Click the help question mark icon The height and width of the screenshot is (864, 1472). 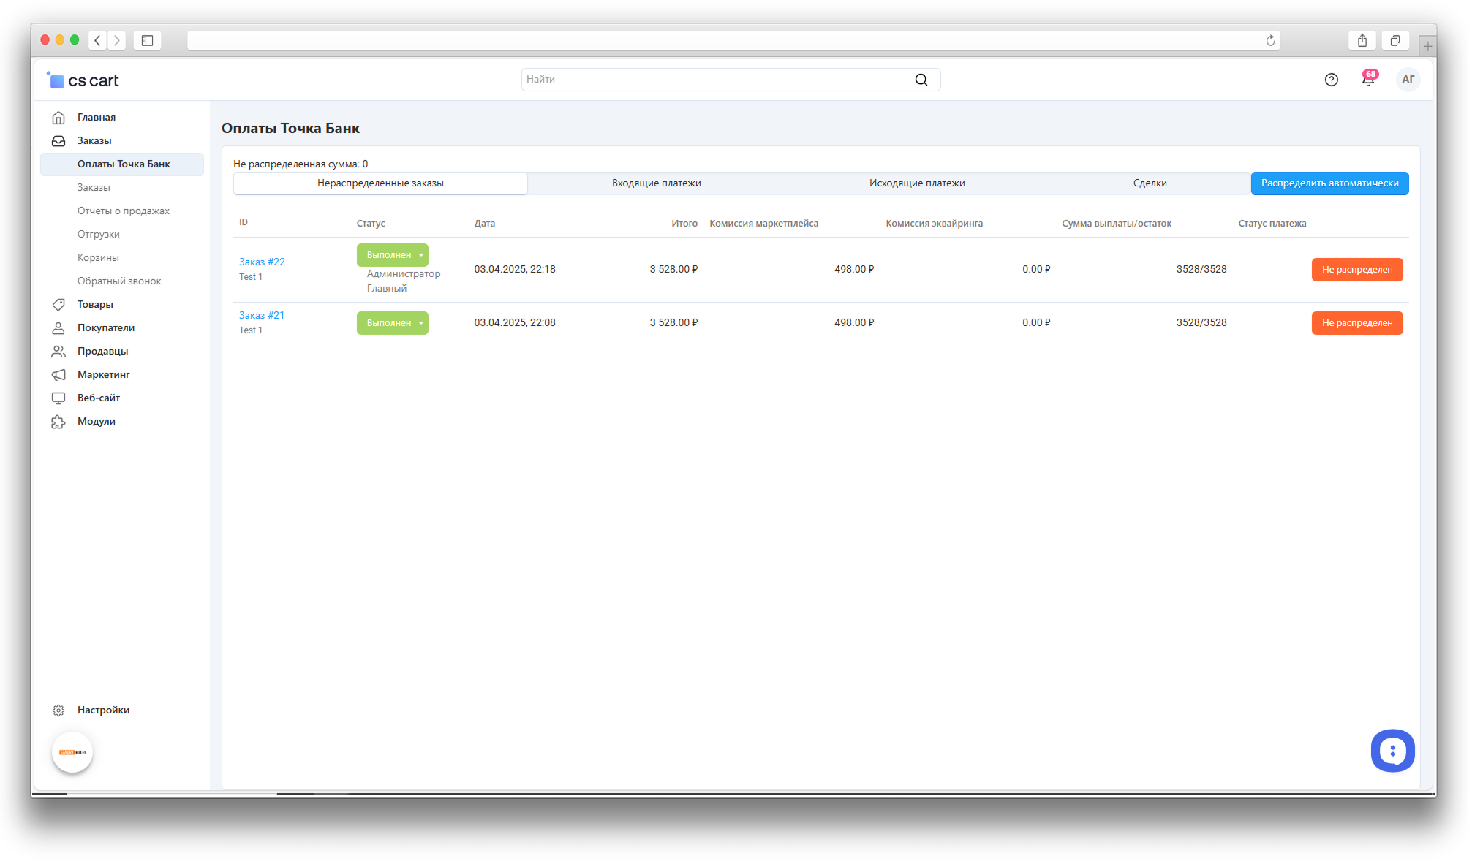pyautogui.click(x=1331, y=80)
